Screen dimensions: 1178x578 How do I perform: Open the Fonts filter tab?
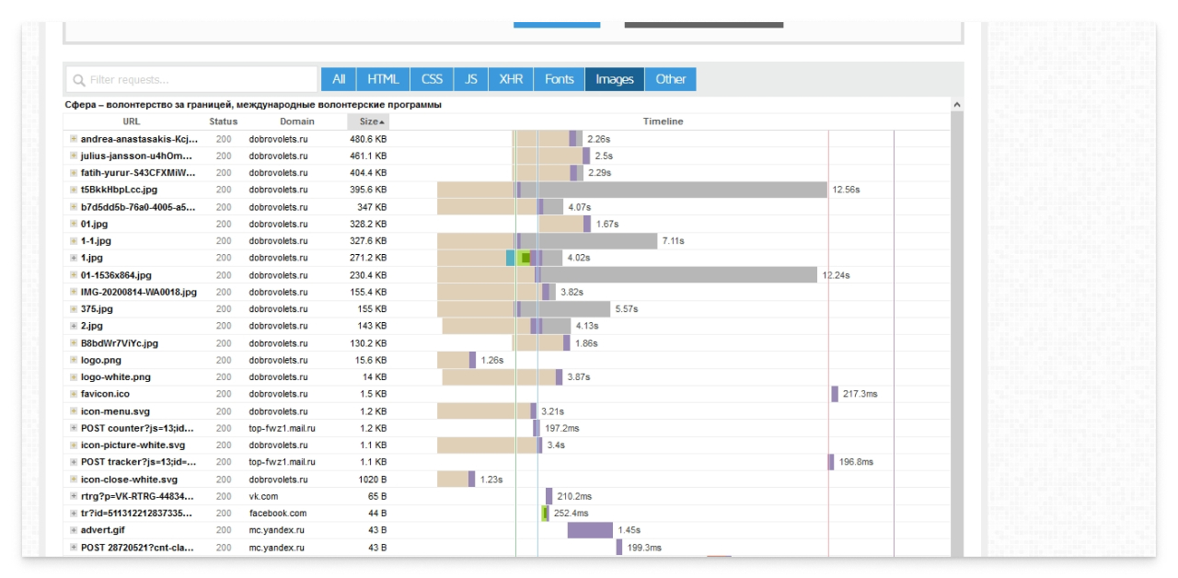pyautogui.click(x=559, y=79)
